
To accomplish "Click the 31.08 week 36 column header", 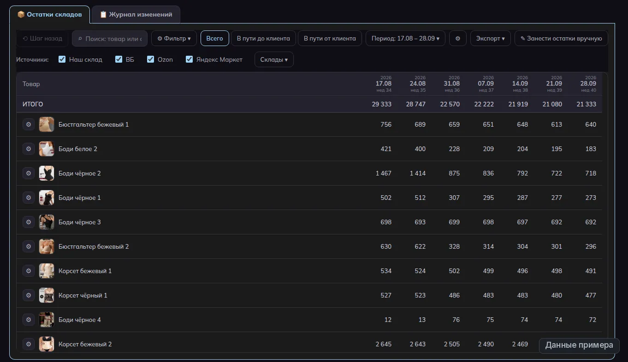I will [451, 84].
